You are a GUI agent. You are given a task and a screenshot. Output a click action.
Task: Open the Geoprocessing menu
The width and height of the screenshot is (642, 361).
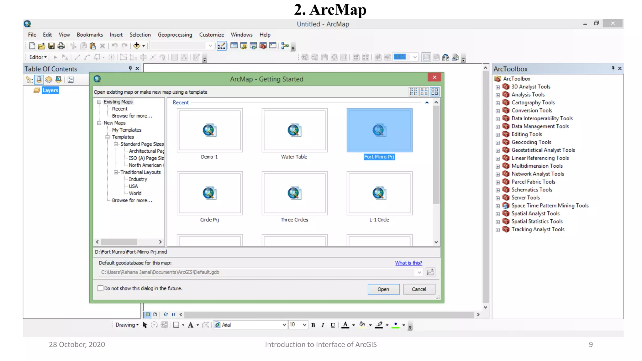tap(175, 35)
